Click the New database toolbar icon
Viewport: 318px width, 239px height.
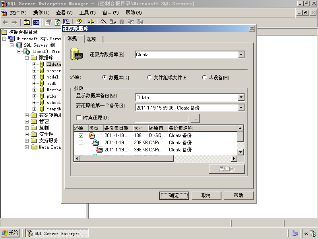pyautogui.click(x=122, y=22)
